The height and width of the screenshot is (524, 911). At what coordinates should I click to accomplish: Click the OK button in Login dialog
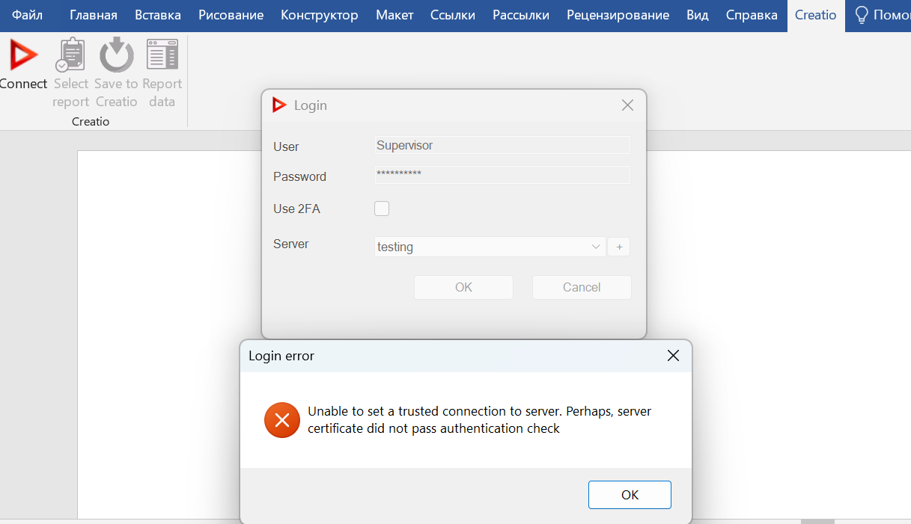[463, 287]
